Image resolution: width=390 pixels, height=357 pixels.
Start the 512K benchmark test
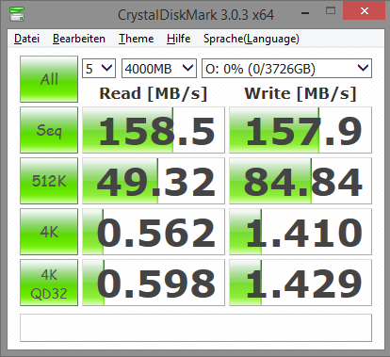coord(49,181)
